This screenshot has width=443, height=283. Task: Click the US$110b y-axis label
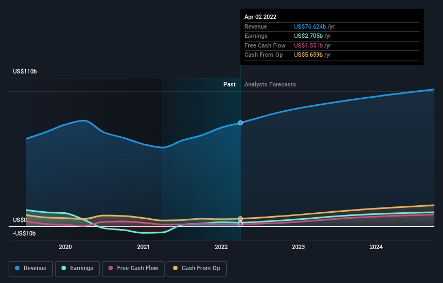(x=25, y=71)
